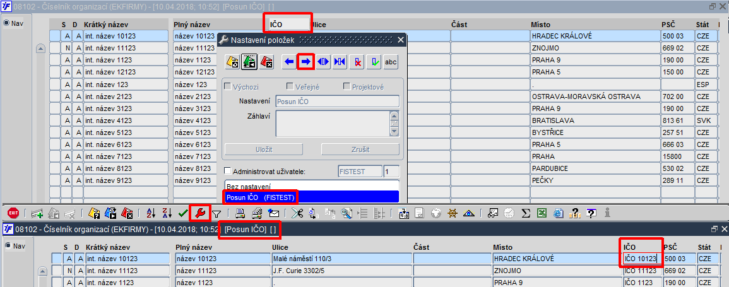Click the narrow column icon in dialog

pos(340,62)
